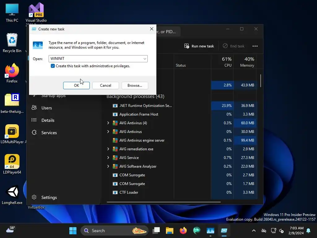Image resolution: width=317 pixels, height=238 pixels.
Task: Open Browse... to pick a program
Action: click(x=135, y=86)
